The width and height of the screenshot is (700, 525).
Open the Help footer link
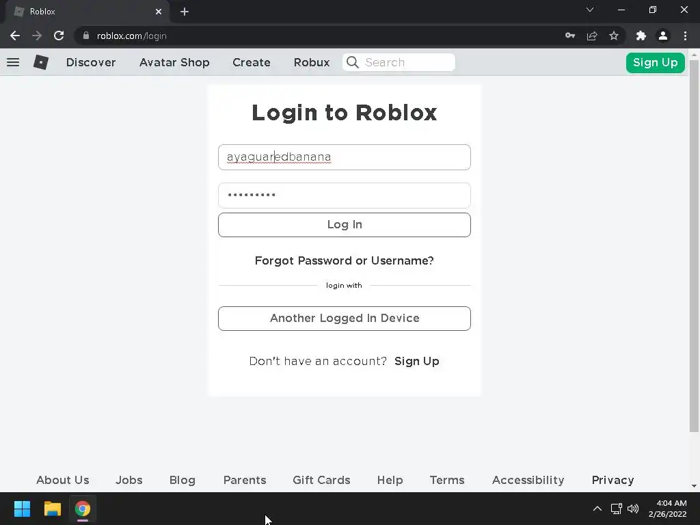[x=390, y=480]
